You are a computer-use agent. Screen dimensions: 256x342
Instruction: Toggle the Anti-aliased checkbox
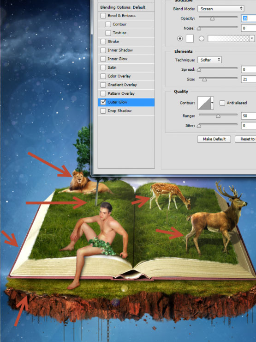222,103
